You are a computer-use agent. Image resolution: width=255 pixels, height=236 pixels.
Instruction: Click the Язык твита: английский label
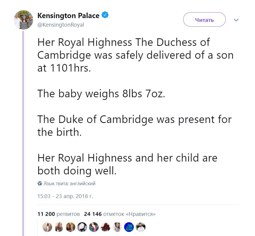69,184
